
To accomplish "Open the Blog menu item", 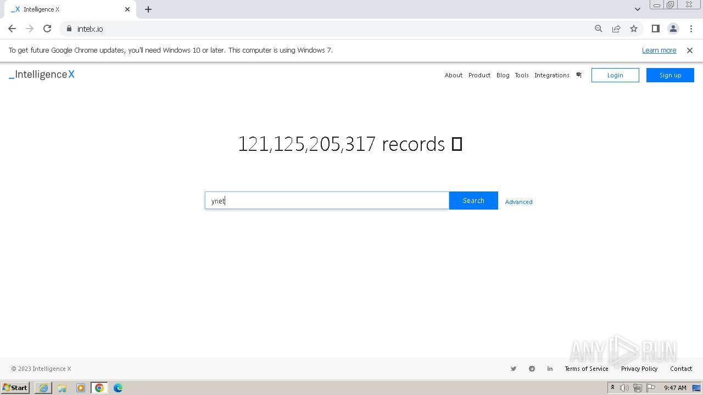I will [x=503, y=75].
